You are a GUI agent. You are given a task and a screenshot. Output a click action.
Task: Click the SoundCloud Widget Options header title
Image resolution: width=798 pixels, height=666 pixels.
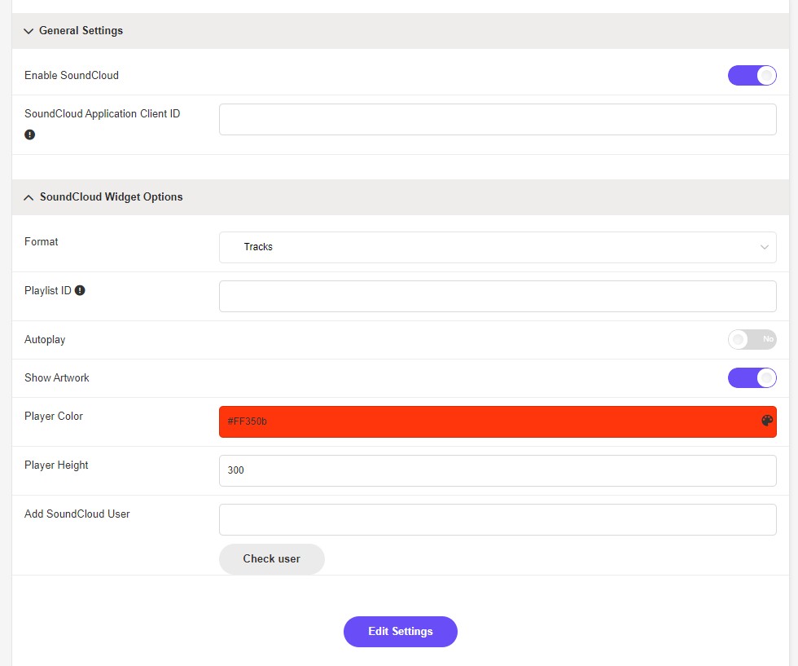[x=111, y=196]
